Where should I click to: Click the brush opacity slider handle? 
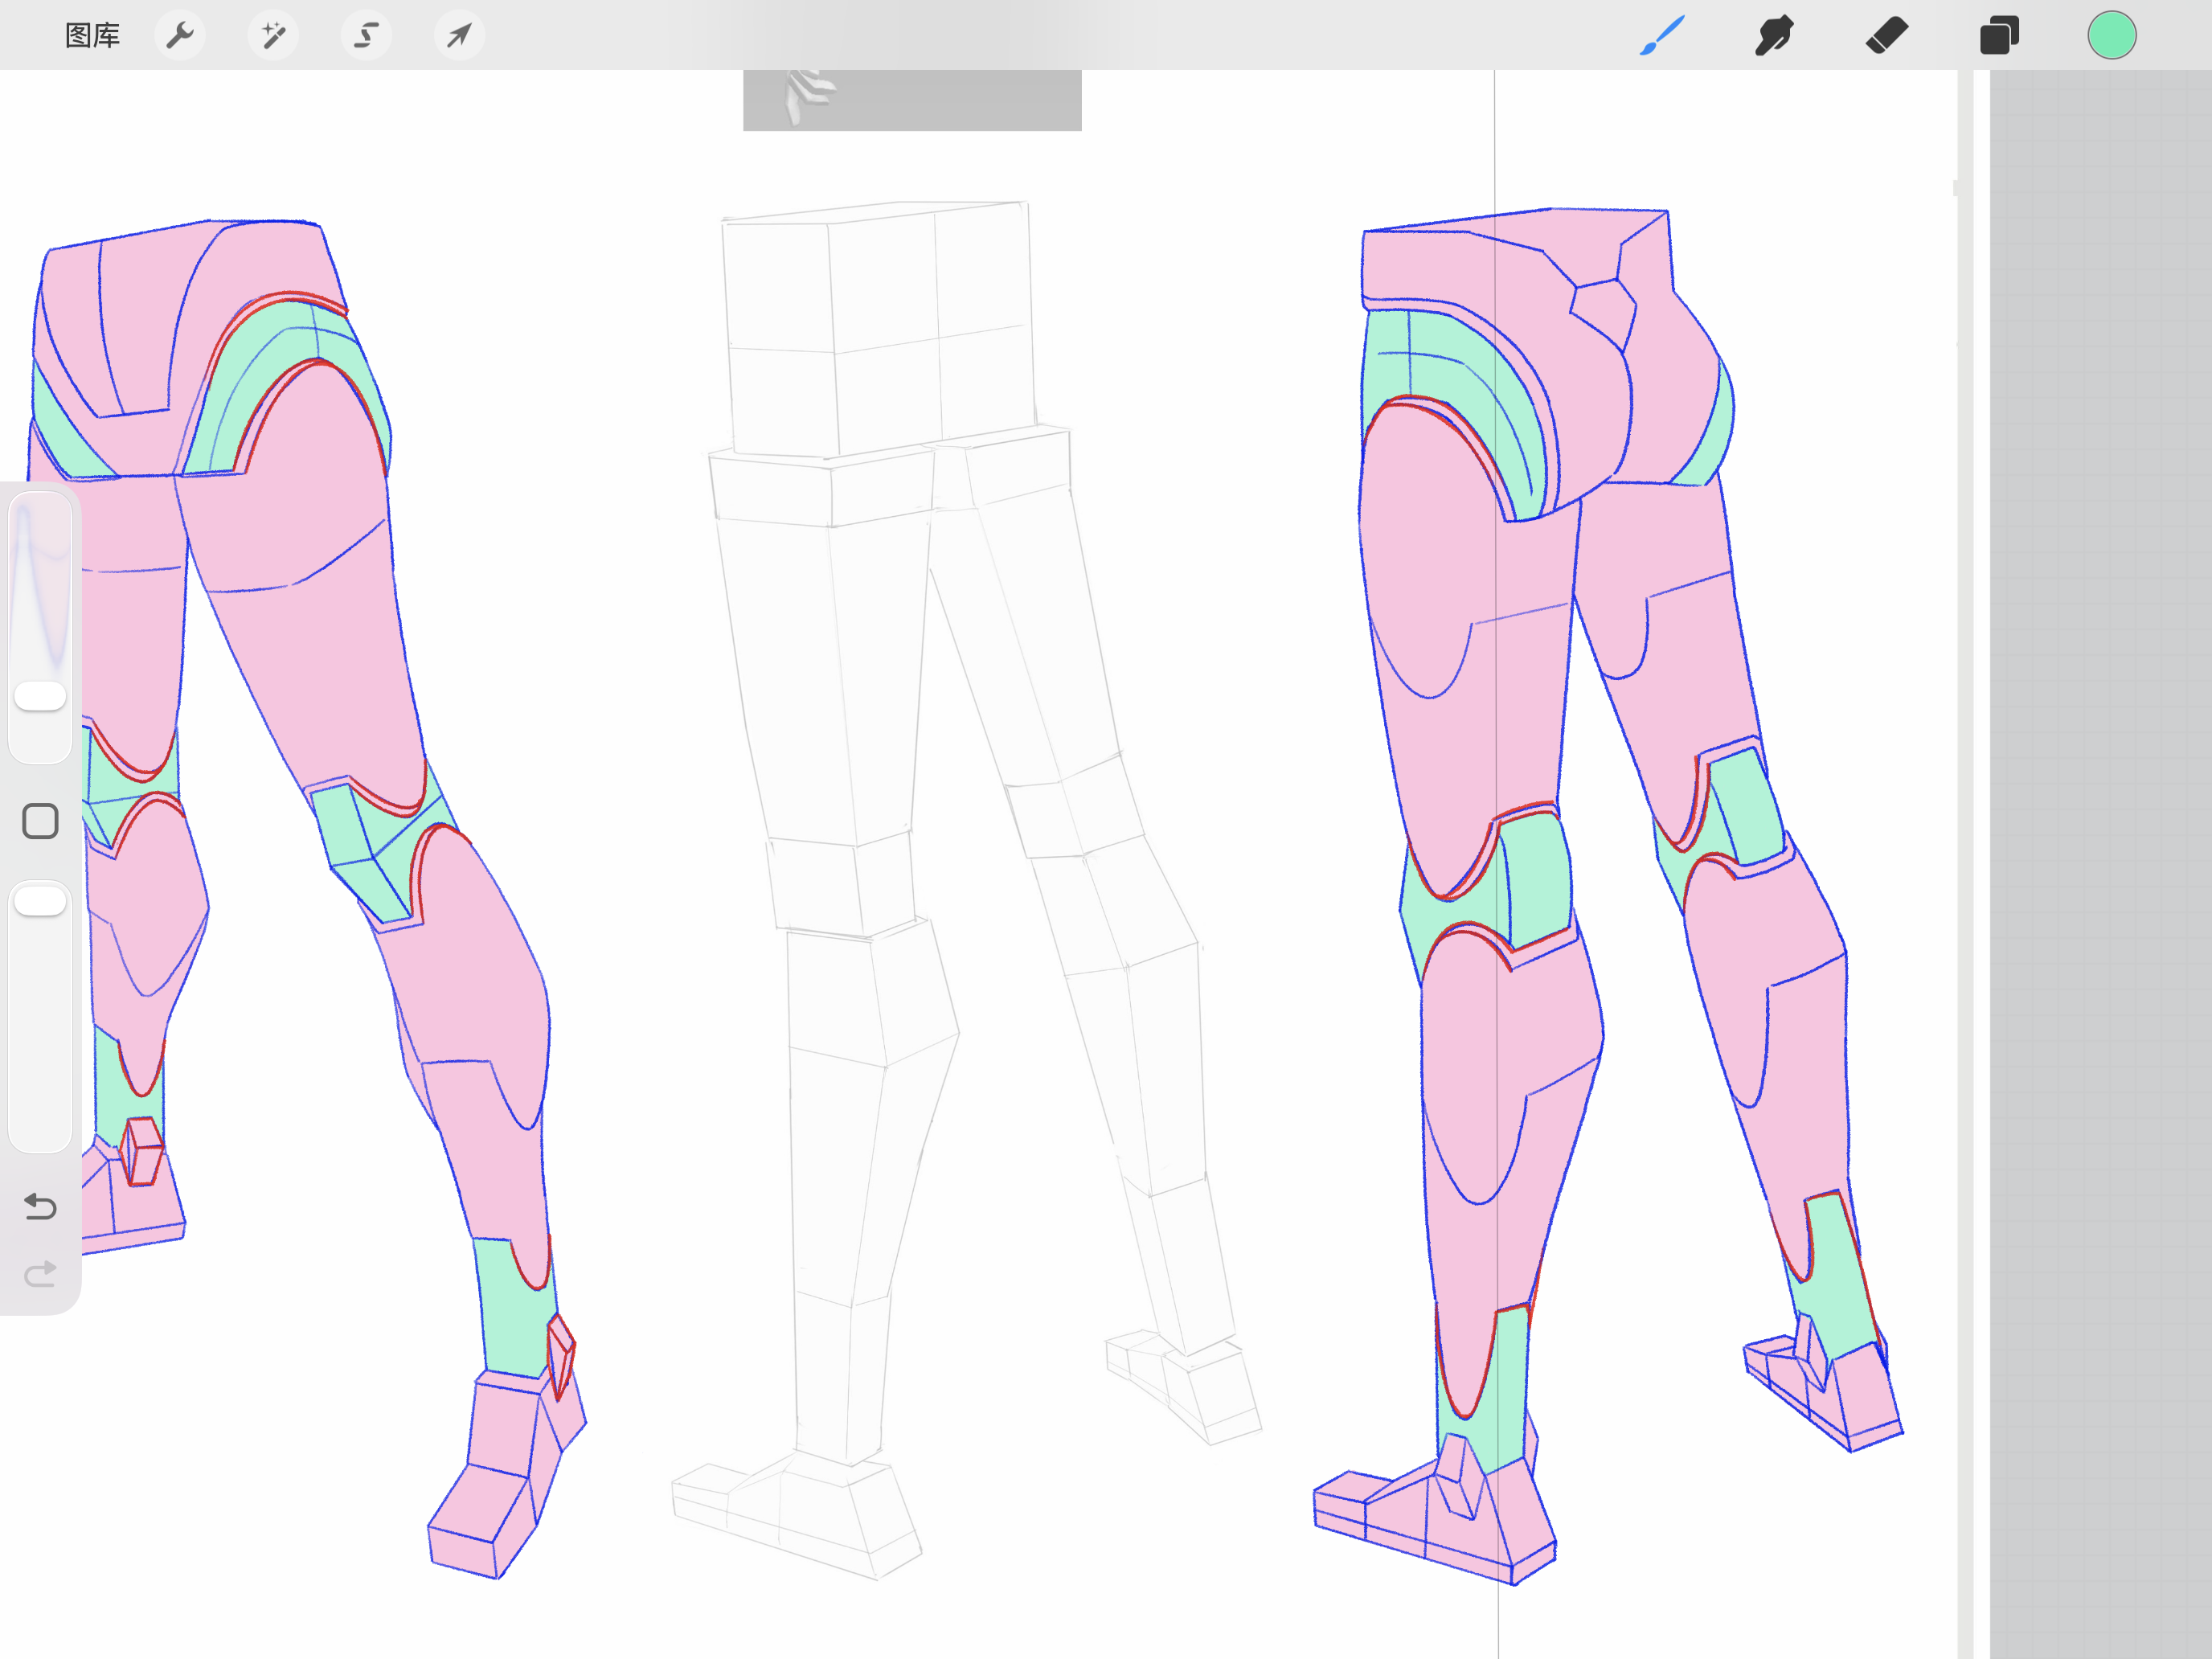click(x=40, y=900)
